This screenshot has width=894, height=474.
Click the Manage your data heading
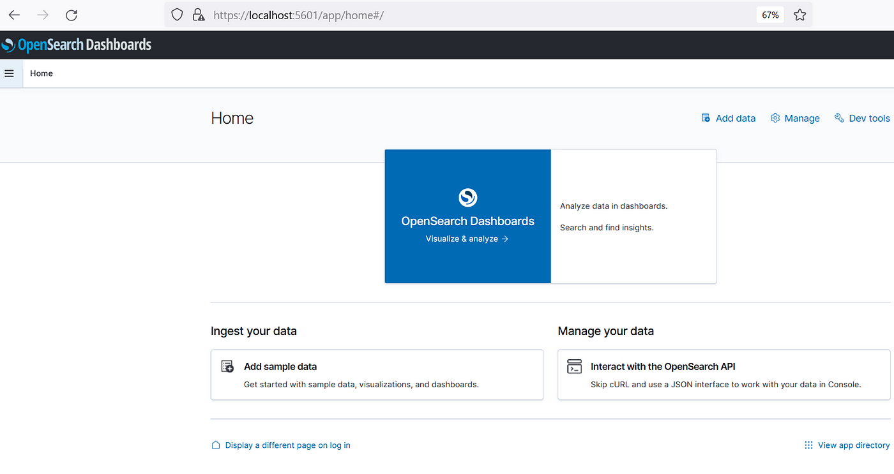tap(605, 331)
